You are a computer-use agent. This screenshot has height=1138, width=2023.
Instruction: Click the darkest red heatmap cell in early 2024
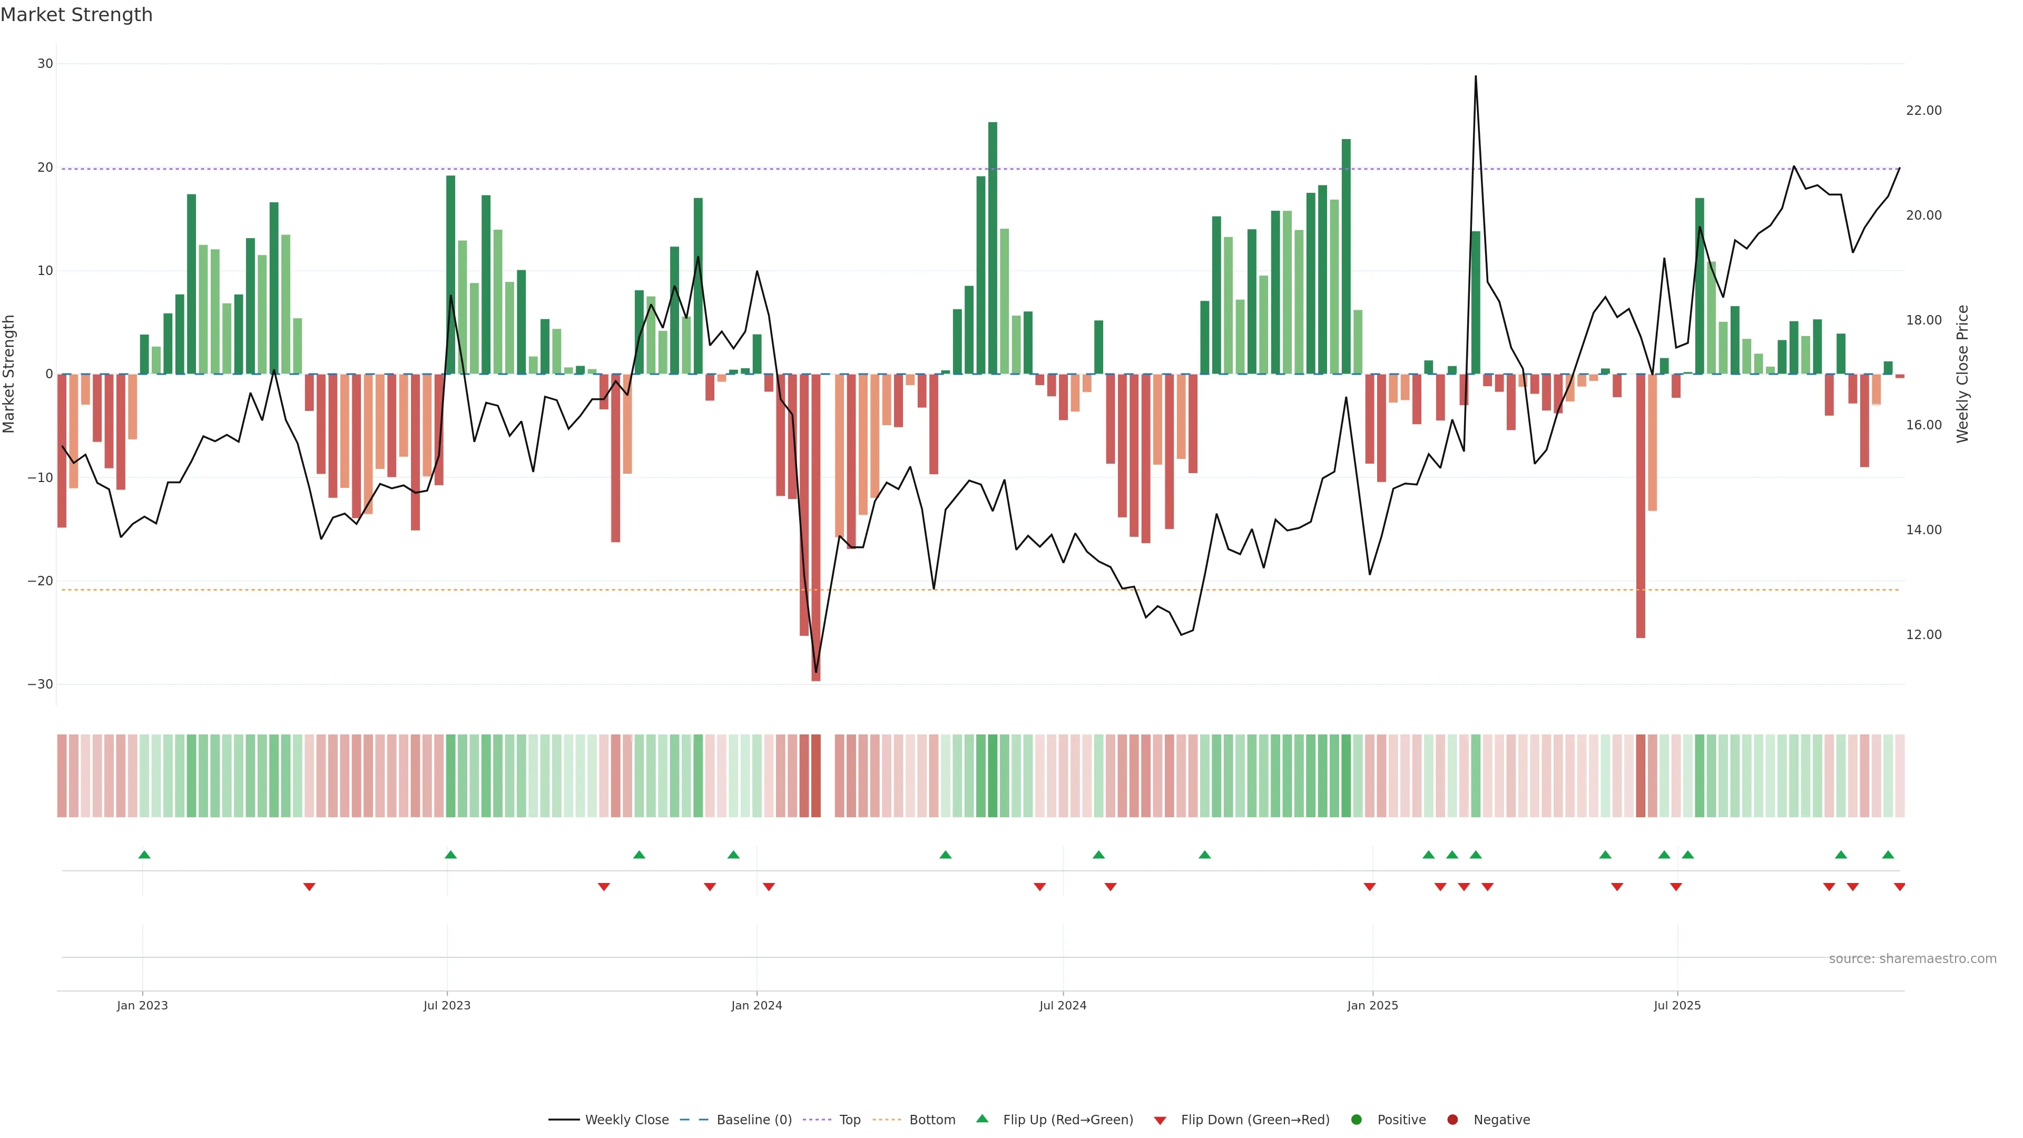coord(816,776)
